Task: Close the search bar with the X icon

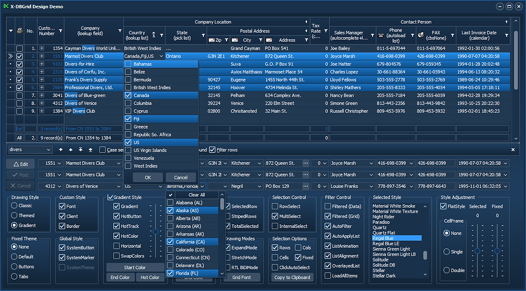Action: [513, 150]
